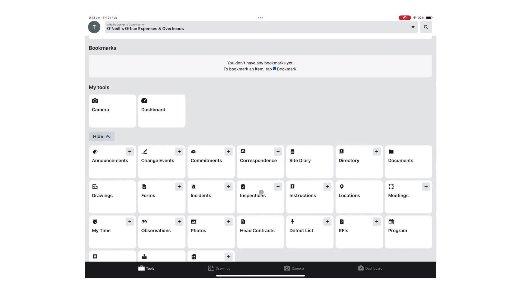Image resolution: width=521 pixels, height=293 pixels.
Task: Open the Correspondence tool
Action: point(260,162)
